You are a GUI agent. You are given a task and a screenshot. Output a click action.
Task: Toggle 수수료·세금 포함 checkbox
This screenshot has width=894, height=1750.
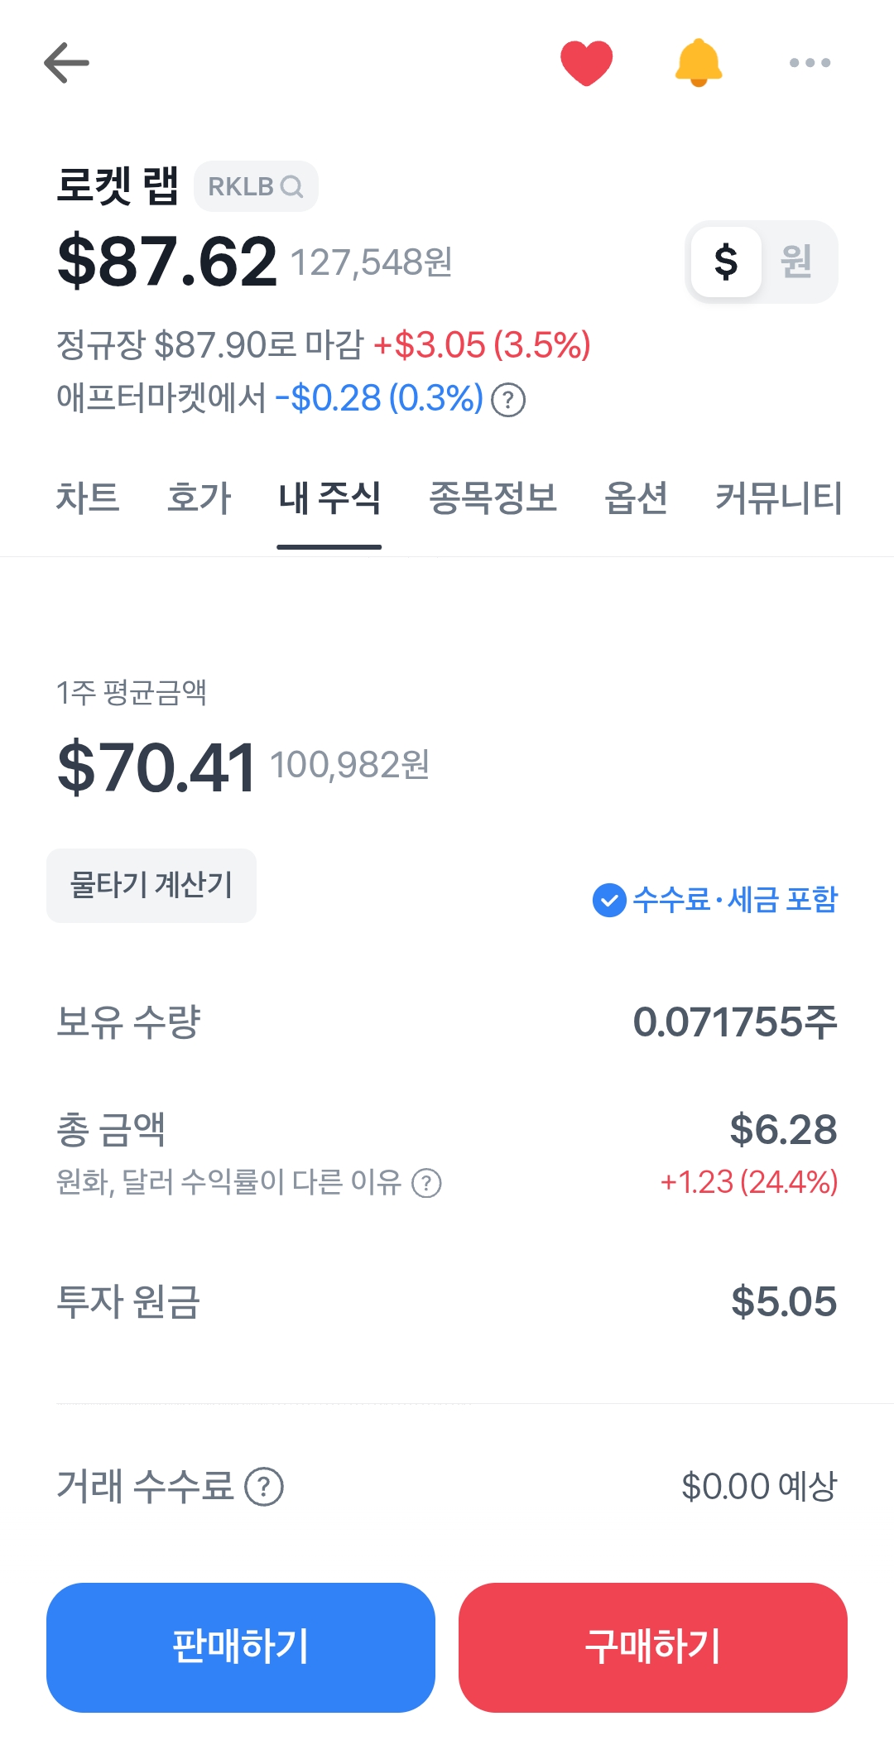(x=609, y=900)
